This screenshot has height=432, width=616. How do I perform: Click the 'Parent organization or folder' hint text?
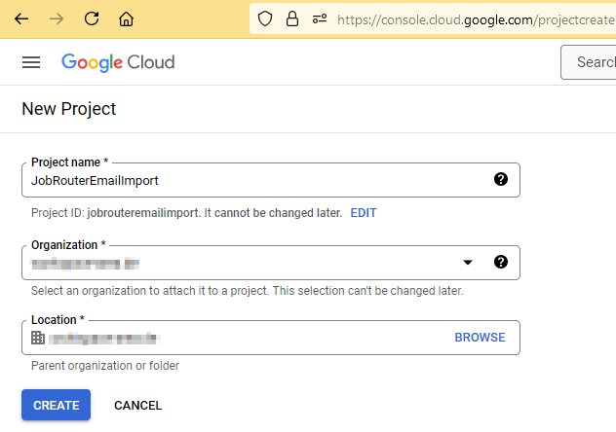tap(105, 366)
